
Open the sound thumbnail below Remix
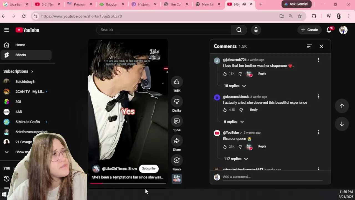[x=177, y=179]
